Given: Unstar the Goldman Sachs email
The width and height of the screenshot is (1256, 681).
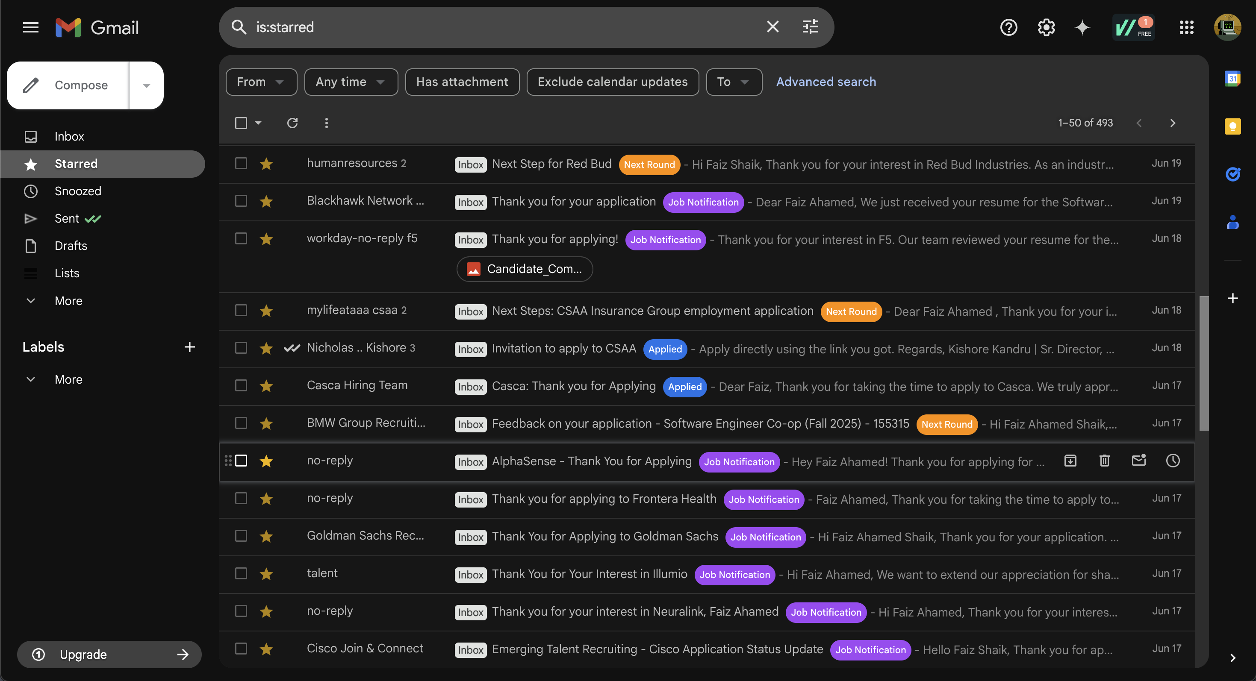Looking at the screenshot, I should point(266,536).
